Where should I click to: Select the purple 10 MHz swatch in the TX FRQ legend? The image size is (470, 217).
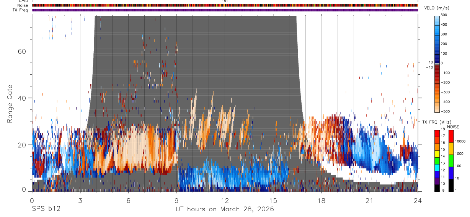click(x=437, y=181)
